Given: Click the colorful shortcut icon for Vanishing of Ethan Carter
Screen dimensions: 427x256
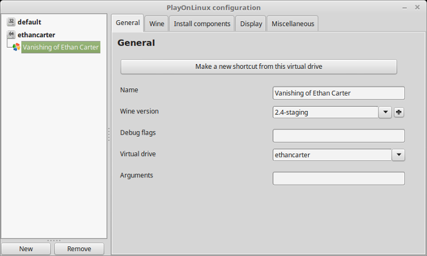Looking at the screenshot, I should coord(16,47).
